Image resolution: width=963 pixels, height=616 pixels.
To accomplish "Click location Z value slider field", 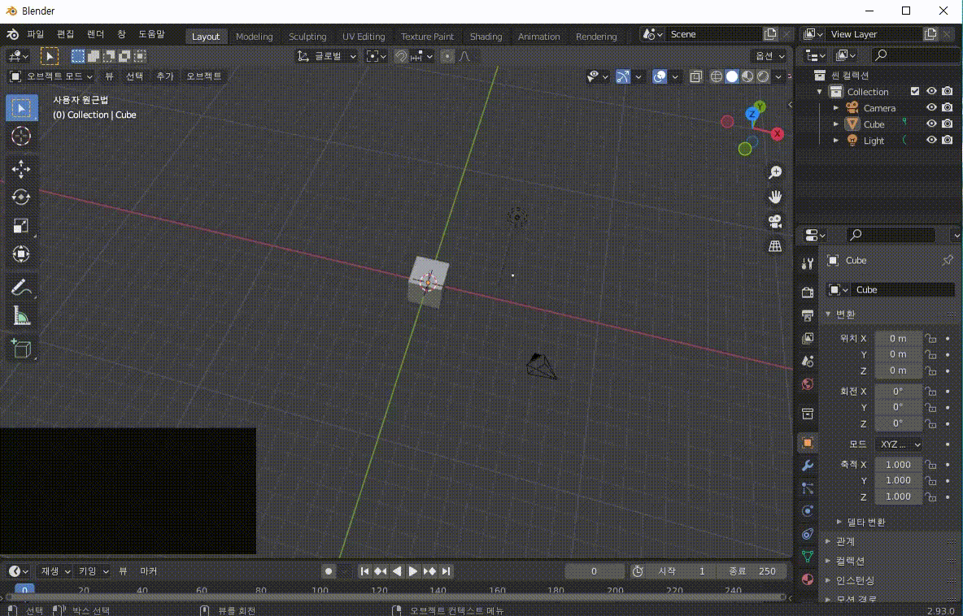I will tap(899, 371).
